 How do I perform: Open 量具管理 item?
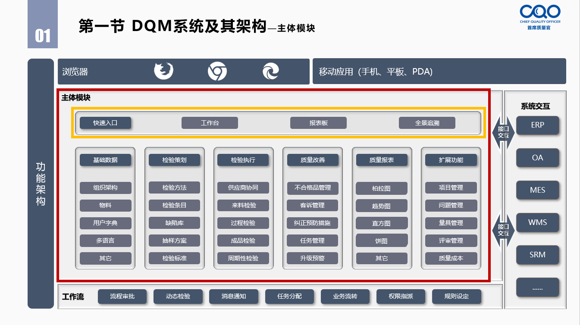451,223
